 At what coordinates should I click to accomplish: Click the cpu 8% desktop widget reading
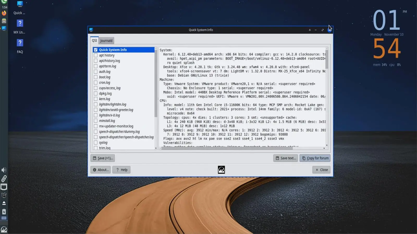click(x=395, y=65)
